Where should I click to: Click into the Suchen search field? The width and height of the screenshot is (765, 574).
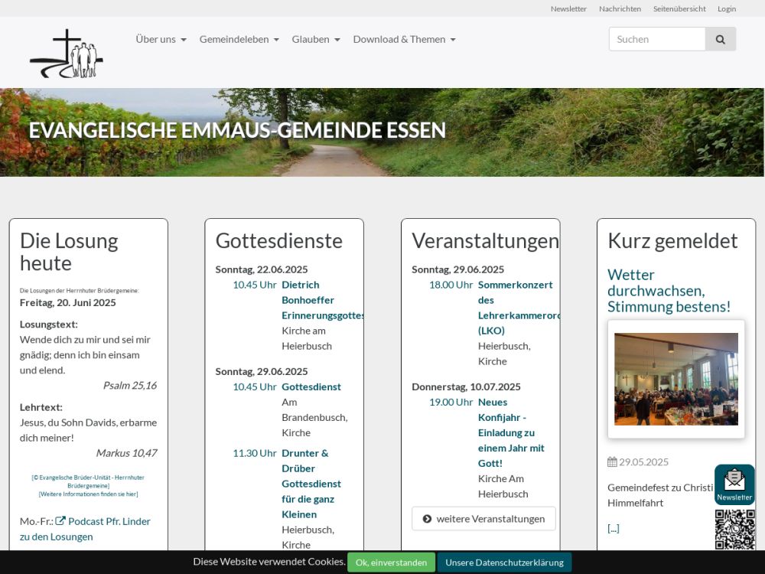click(x=656, y=39)
